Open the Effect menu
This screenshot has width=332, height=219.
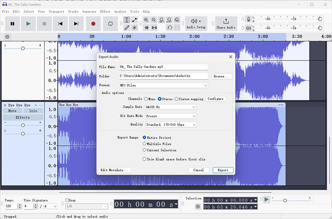105,12
